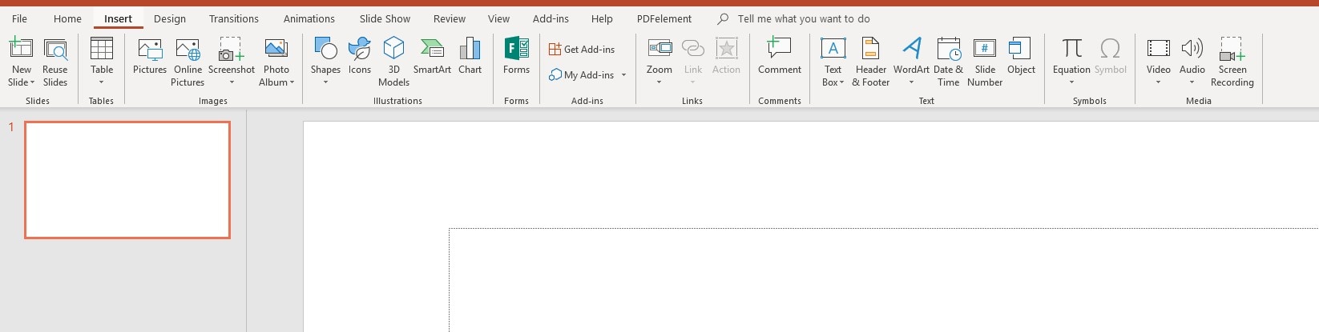Open the Icons library
Image resolution: width=1319 pixels, height=332 pixels.
coord(360,56)
